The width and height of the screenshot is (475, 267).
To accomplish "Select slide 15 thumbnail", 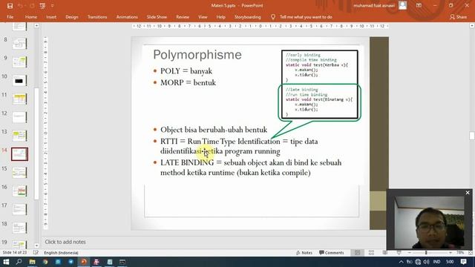I will coord(19,173).
